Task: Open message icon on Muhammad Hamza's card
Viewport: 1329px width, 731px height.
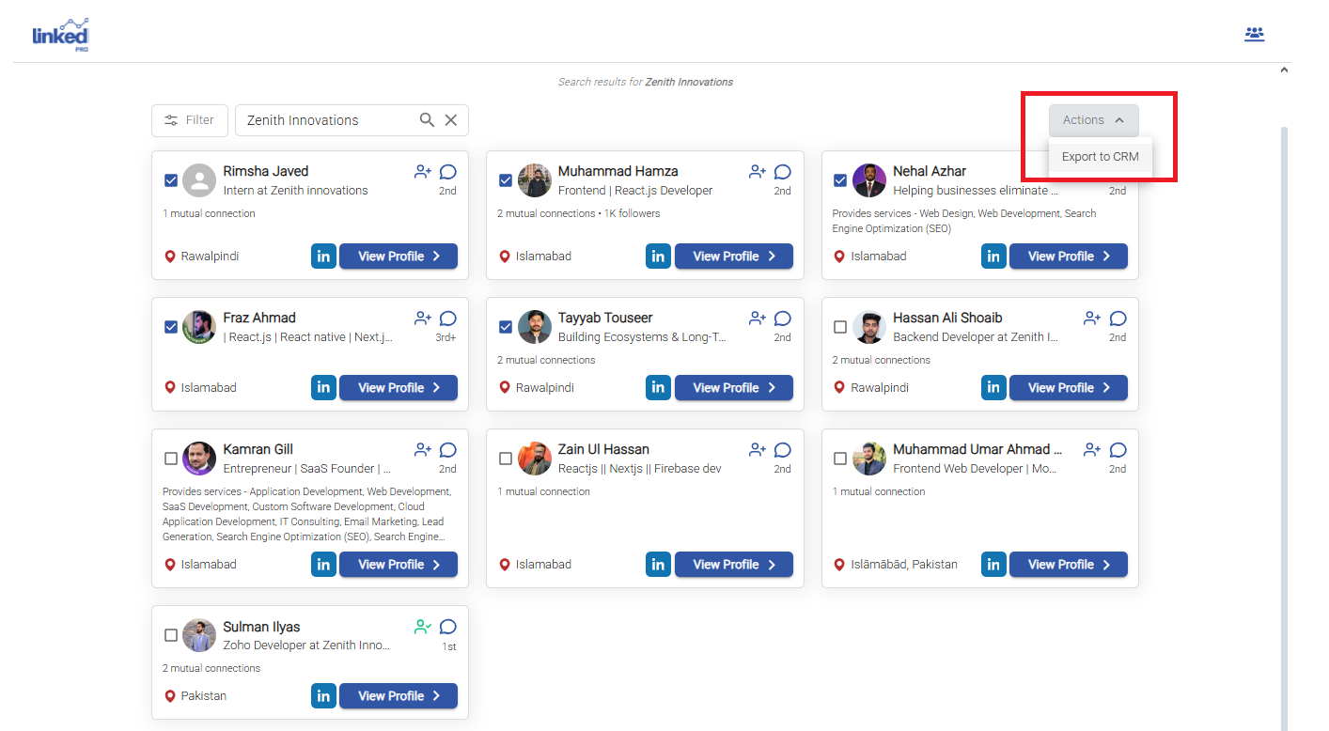Action: click(x=782, y=172)
